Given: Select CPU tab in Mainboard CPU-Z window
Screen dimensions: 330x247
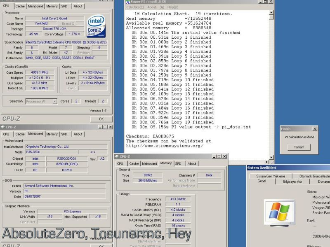Looking at the screenshot, I should coord(6,134).
